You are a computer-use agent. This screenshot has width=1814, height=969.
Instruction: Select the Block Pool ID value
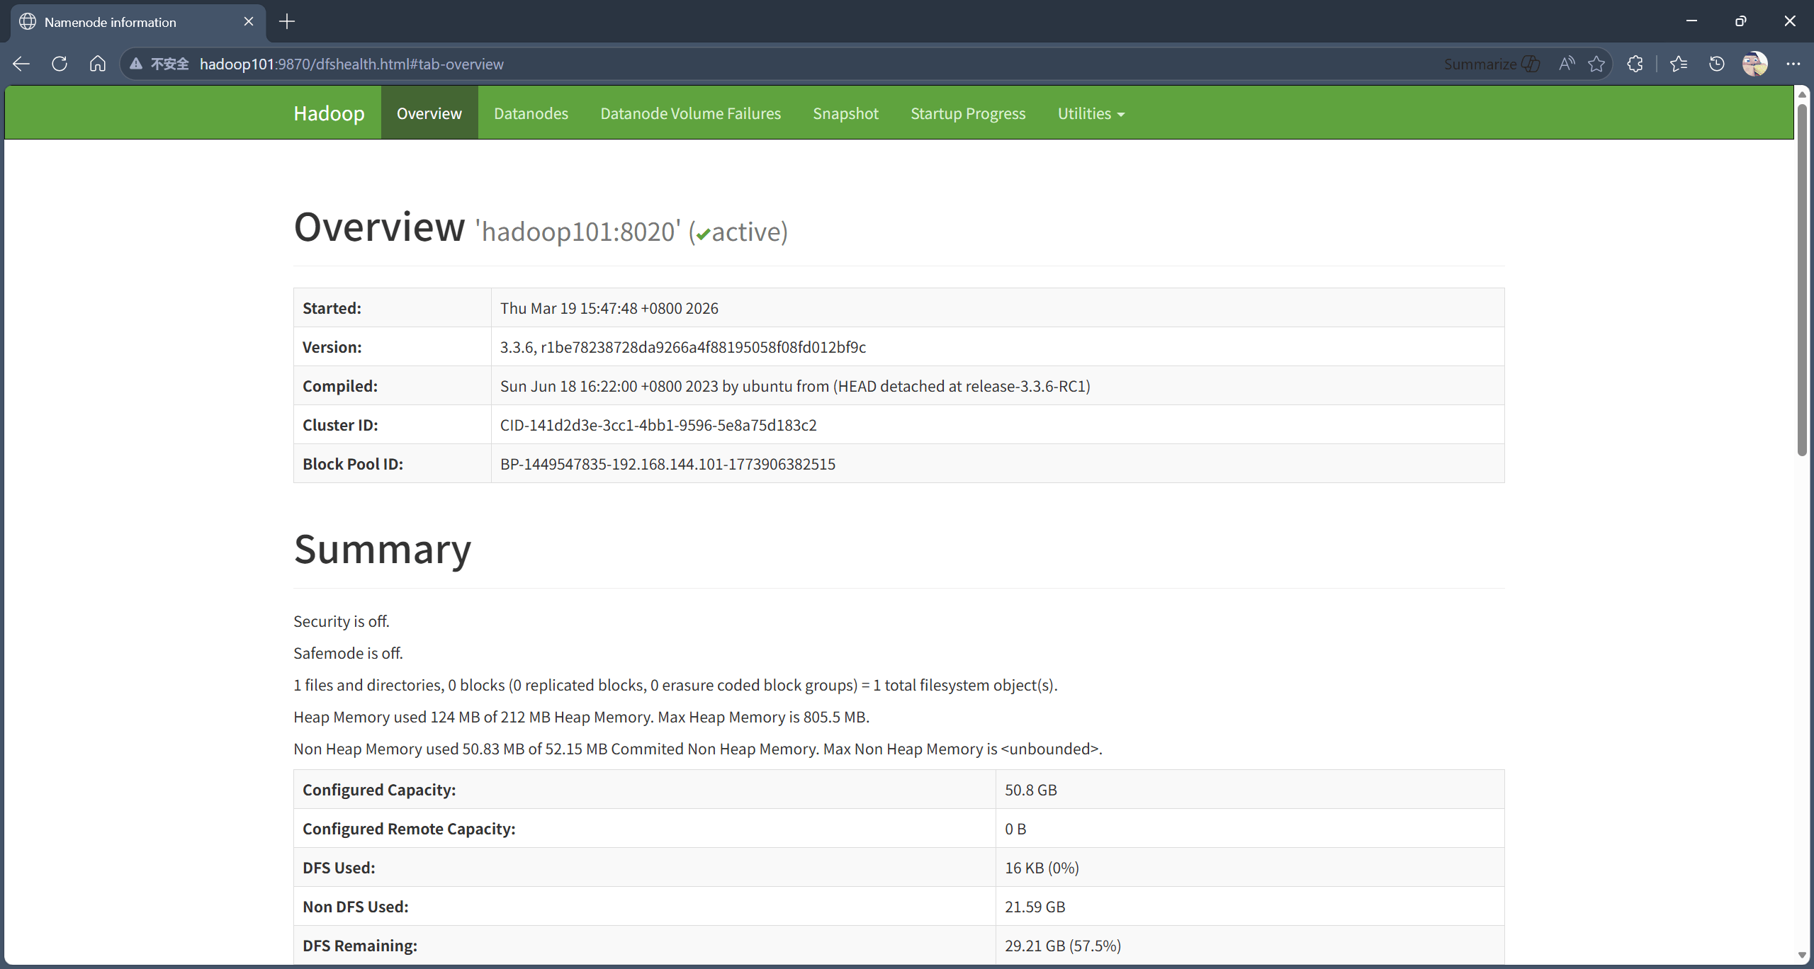coord(667,464)
